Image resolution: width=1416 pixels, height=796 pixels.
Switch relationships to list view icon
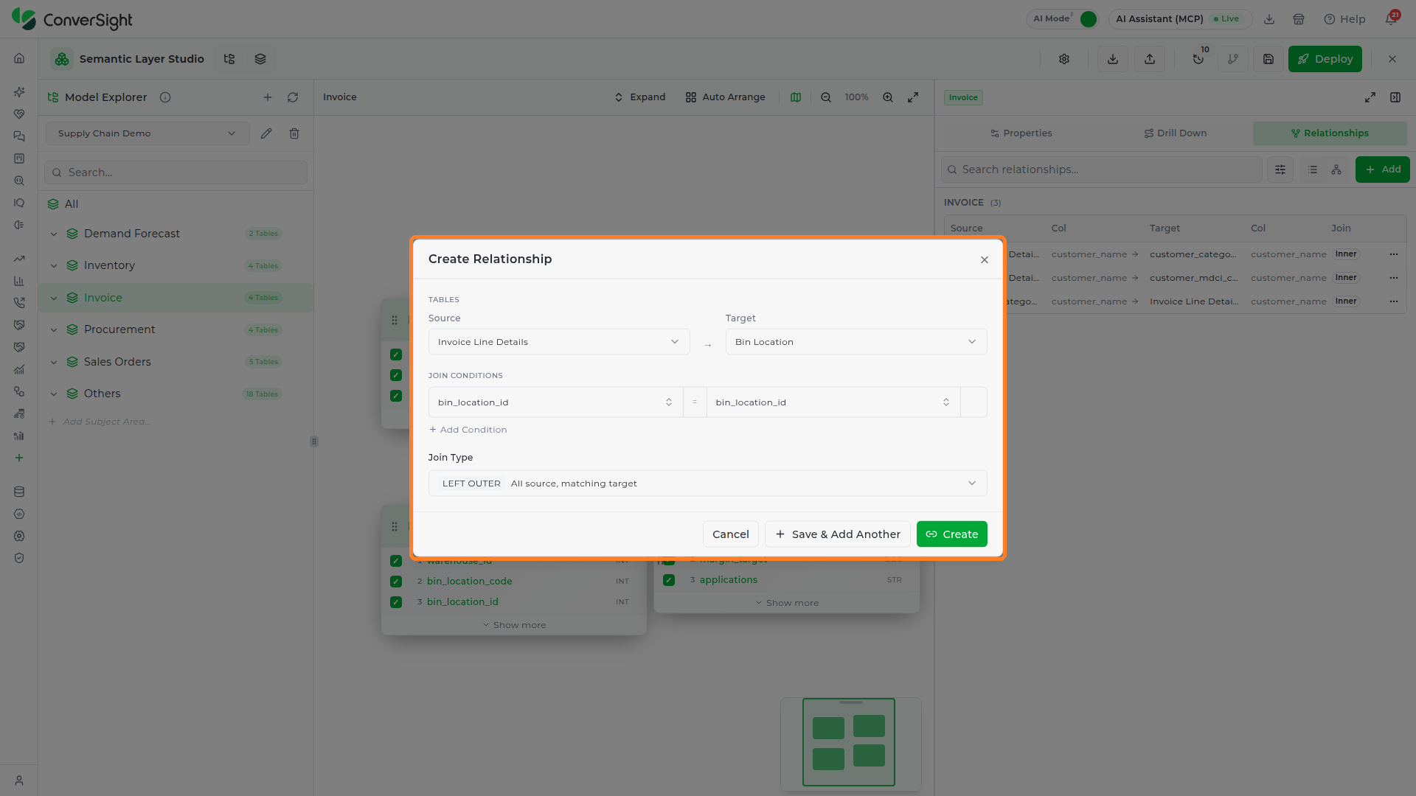pyautogui.click(x=1313, y=170)
